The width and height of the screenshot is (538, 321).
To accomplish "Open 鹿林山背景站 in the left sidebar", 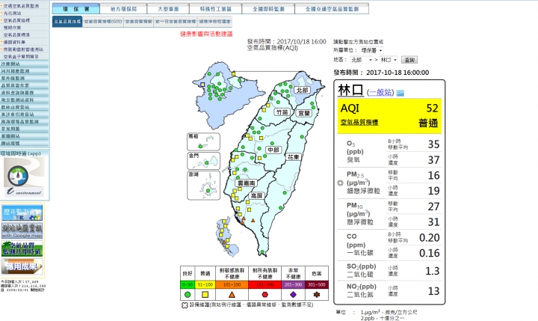I will point(15,107).
